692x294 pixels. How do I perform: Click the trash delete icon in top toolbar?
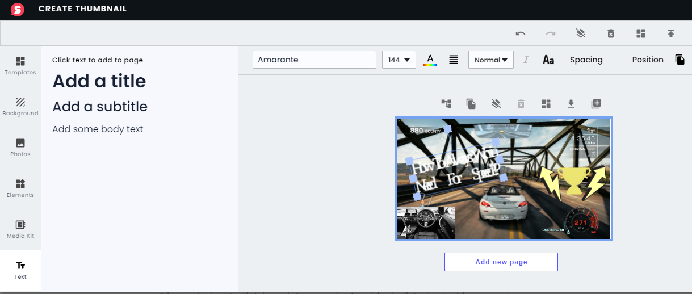click(611, 33)
